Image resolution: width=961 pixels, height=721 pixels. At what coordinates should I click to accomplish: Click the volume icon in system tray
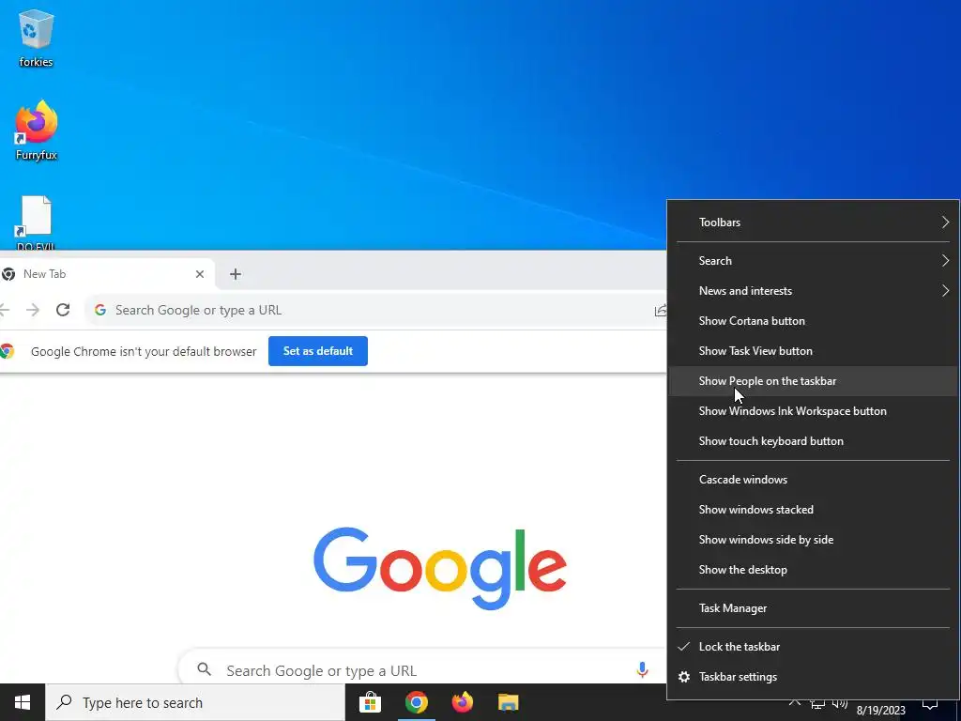[840, 704]
